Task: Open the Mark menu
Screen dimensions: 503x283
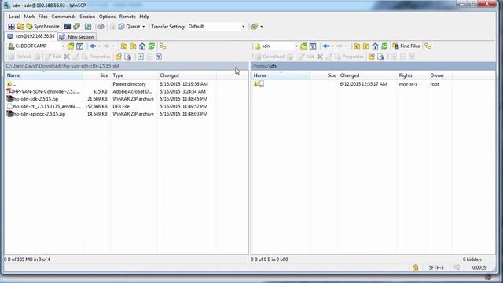Action: click(x=29, y=17)
